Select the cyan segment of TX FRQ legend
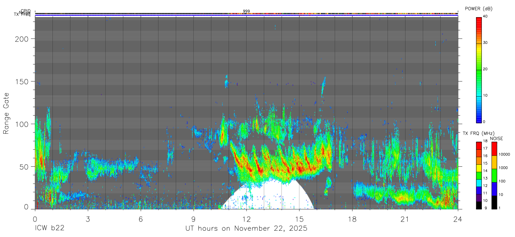The width and height of the screenshot is (515, 237). [x=479, y=183]
